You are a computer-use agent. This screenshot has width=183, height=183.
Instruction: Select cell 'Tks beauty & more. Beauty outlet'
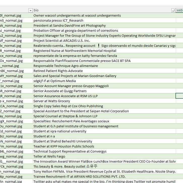(x=104, y=166)
